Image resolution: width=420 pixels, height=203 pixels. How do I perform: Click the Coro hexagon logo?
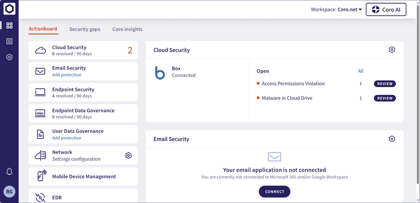point(9,9)
